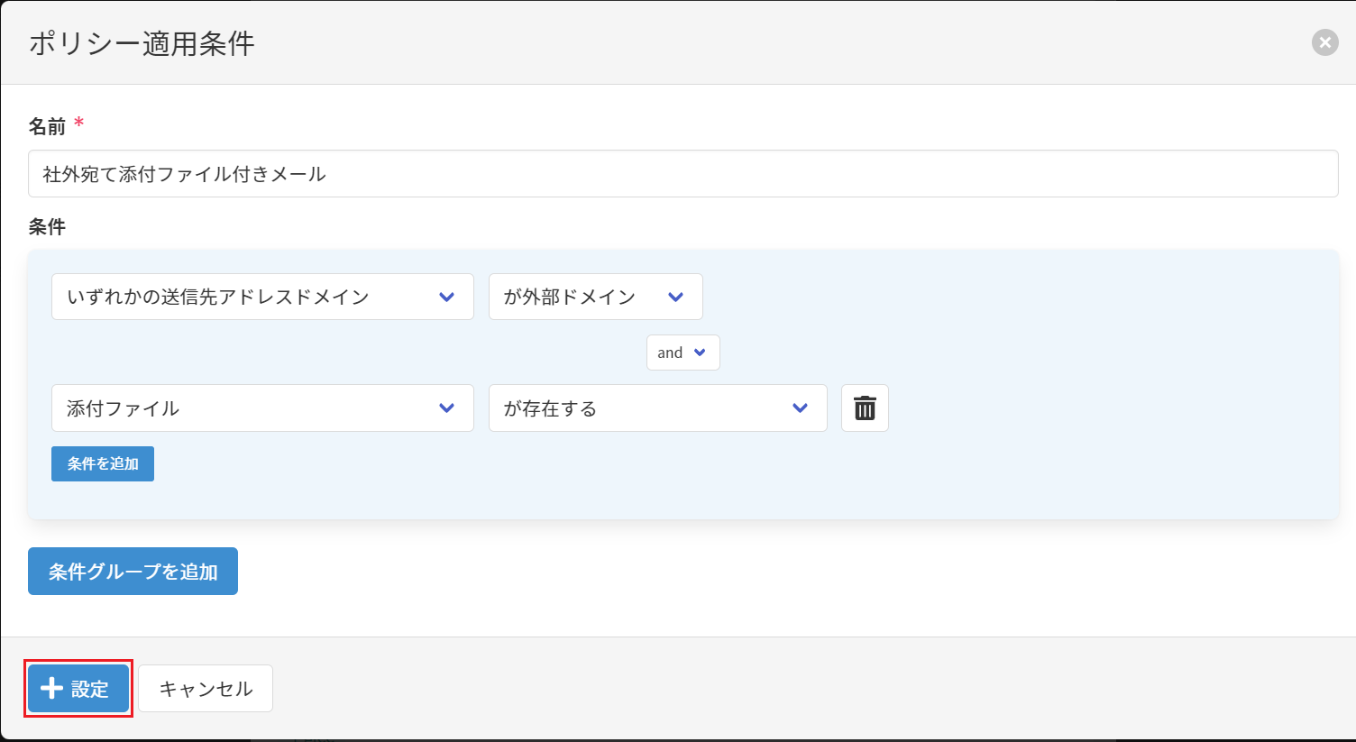
Task: Click the plus icon on the 設定 button
Action: [52, 689]
